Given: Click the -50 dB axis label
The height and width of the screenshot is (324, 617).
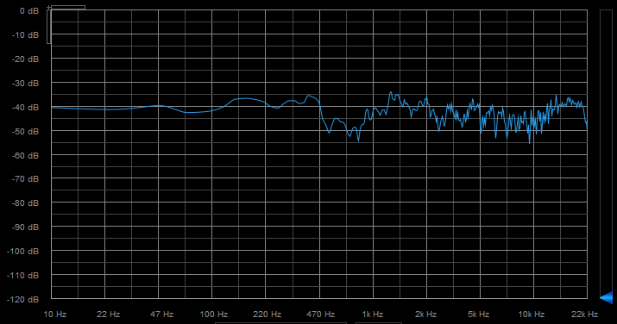Looking at the screenshot, I should pos(26,131).
